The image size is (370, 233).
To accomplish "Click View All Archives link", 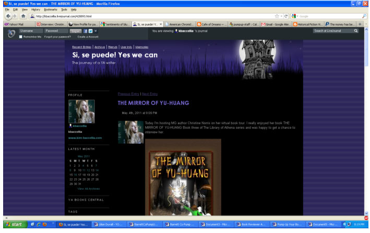I will pyautogui.click(x=89, y=189).
